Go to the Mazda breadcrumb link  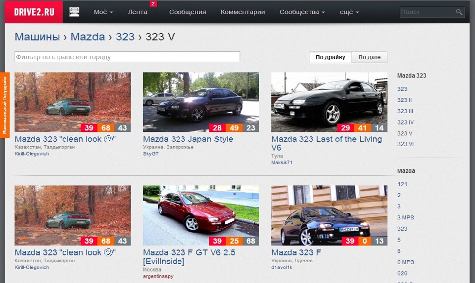pyautogui.click(x=88, y=37)
